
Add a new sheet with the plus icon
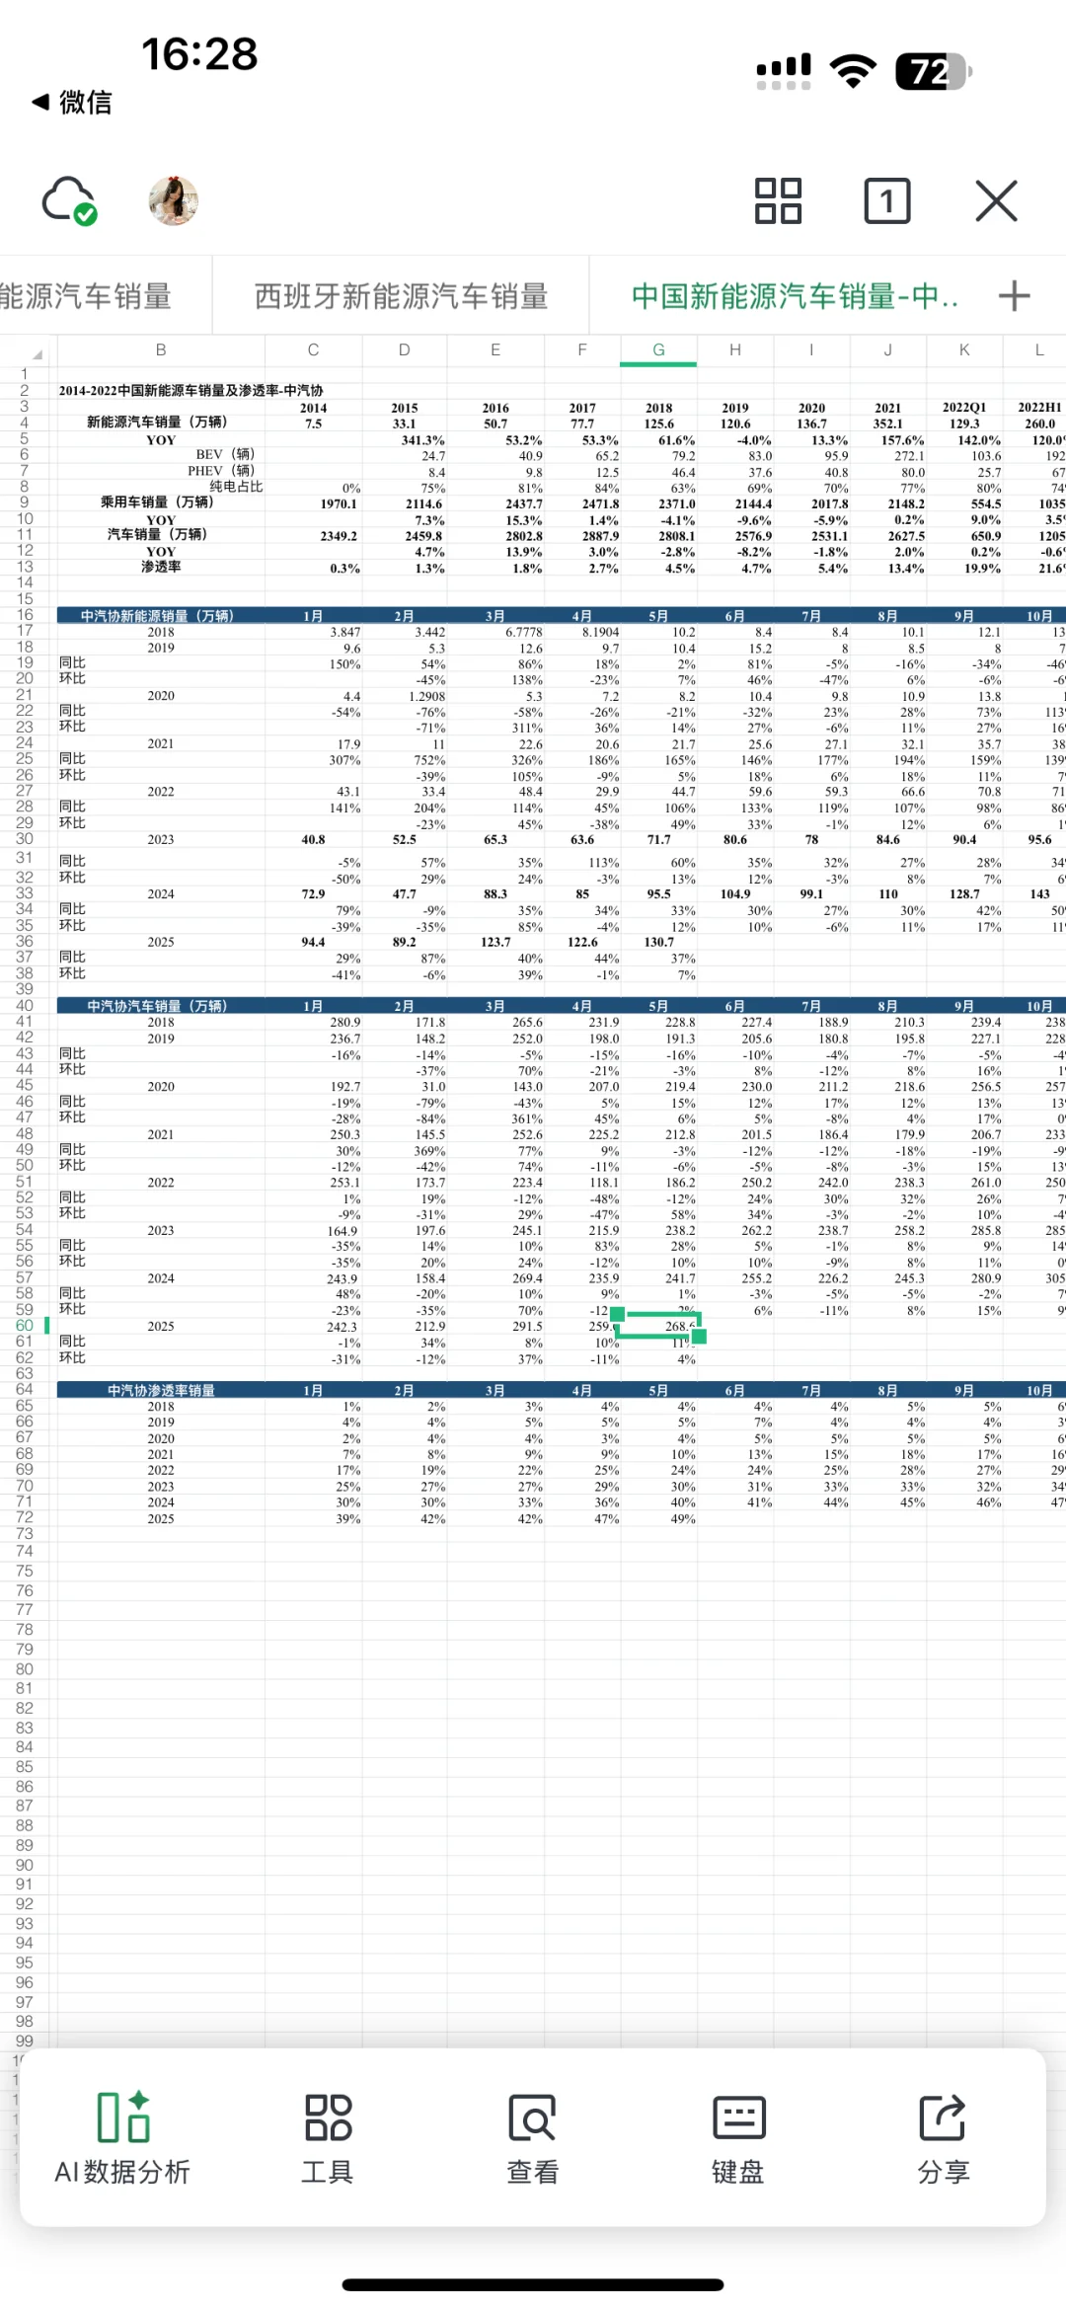coord(1015,296)
